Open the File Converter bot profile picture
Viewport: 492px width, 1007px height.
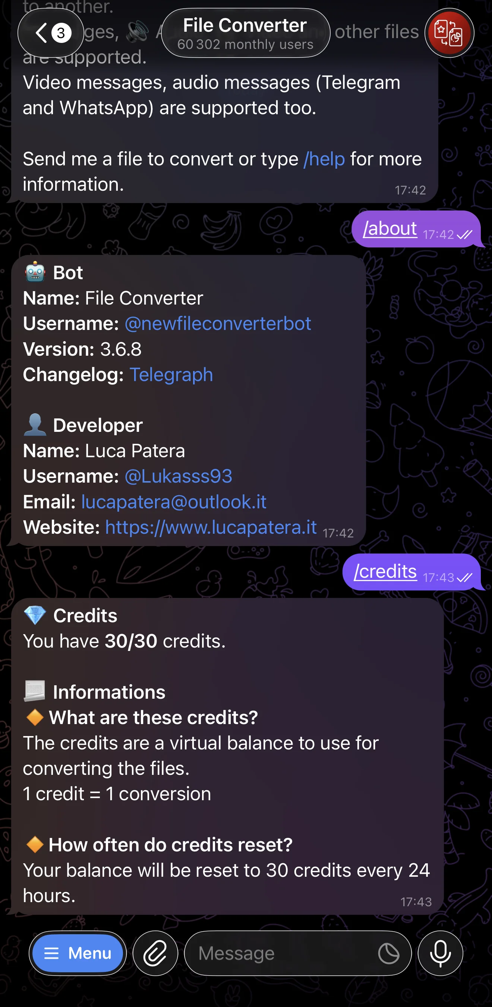point(449,33)
